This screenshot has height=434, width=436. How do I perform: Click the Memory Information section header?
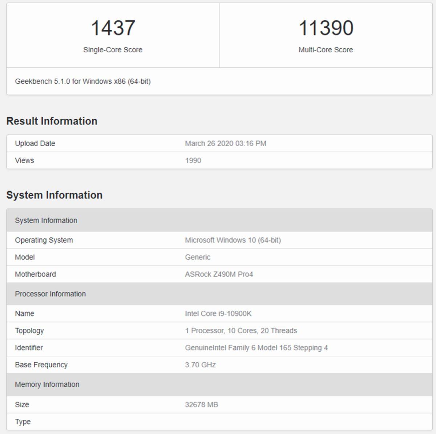[x=47, y=385]
